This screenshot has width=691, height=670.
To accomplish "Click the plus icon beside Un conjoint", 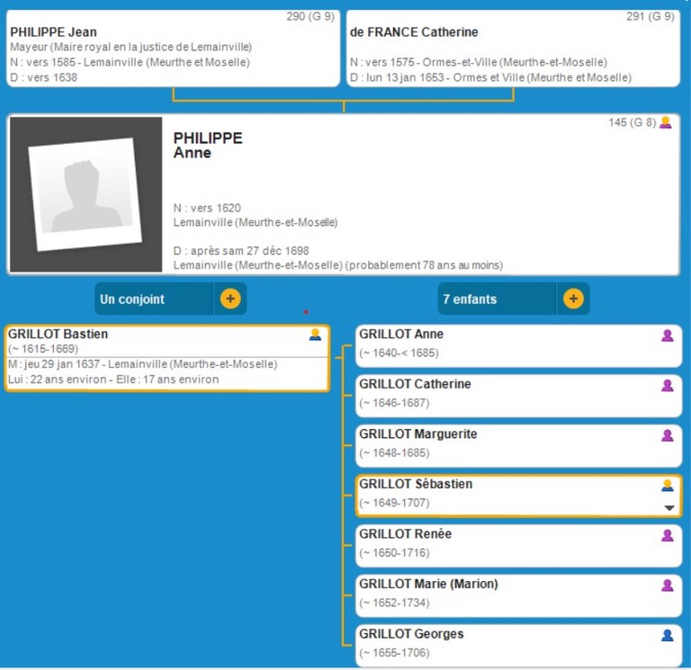I will [x=230, y=299].
